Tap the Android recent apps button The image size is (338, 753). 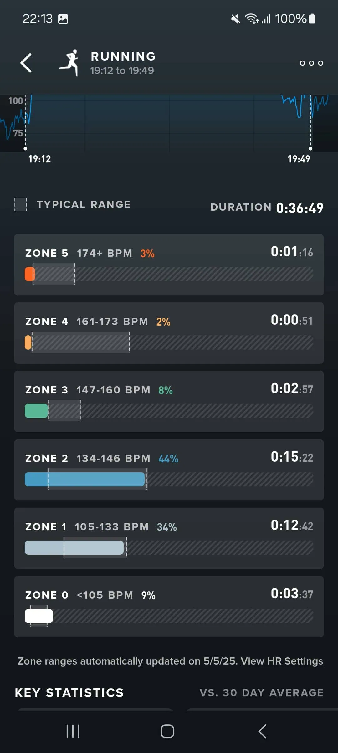click(73, 731)
